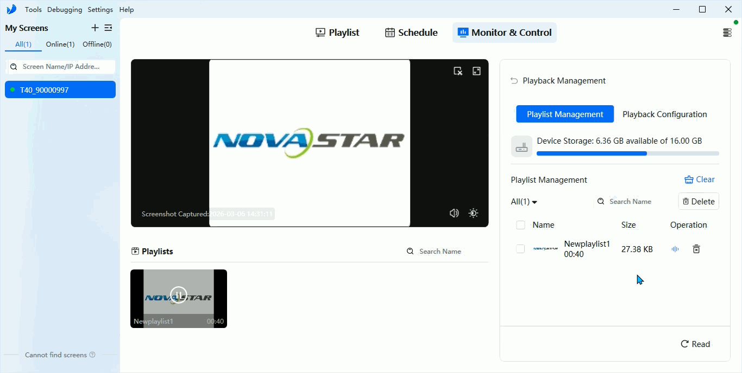Show the All(1) screens tab
742x373 pixels.
[23, 44]
